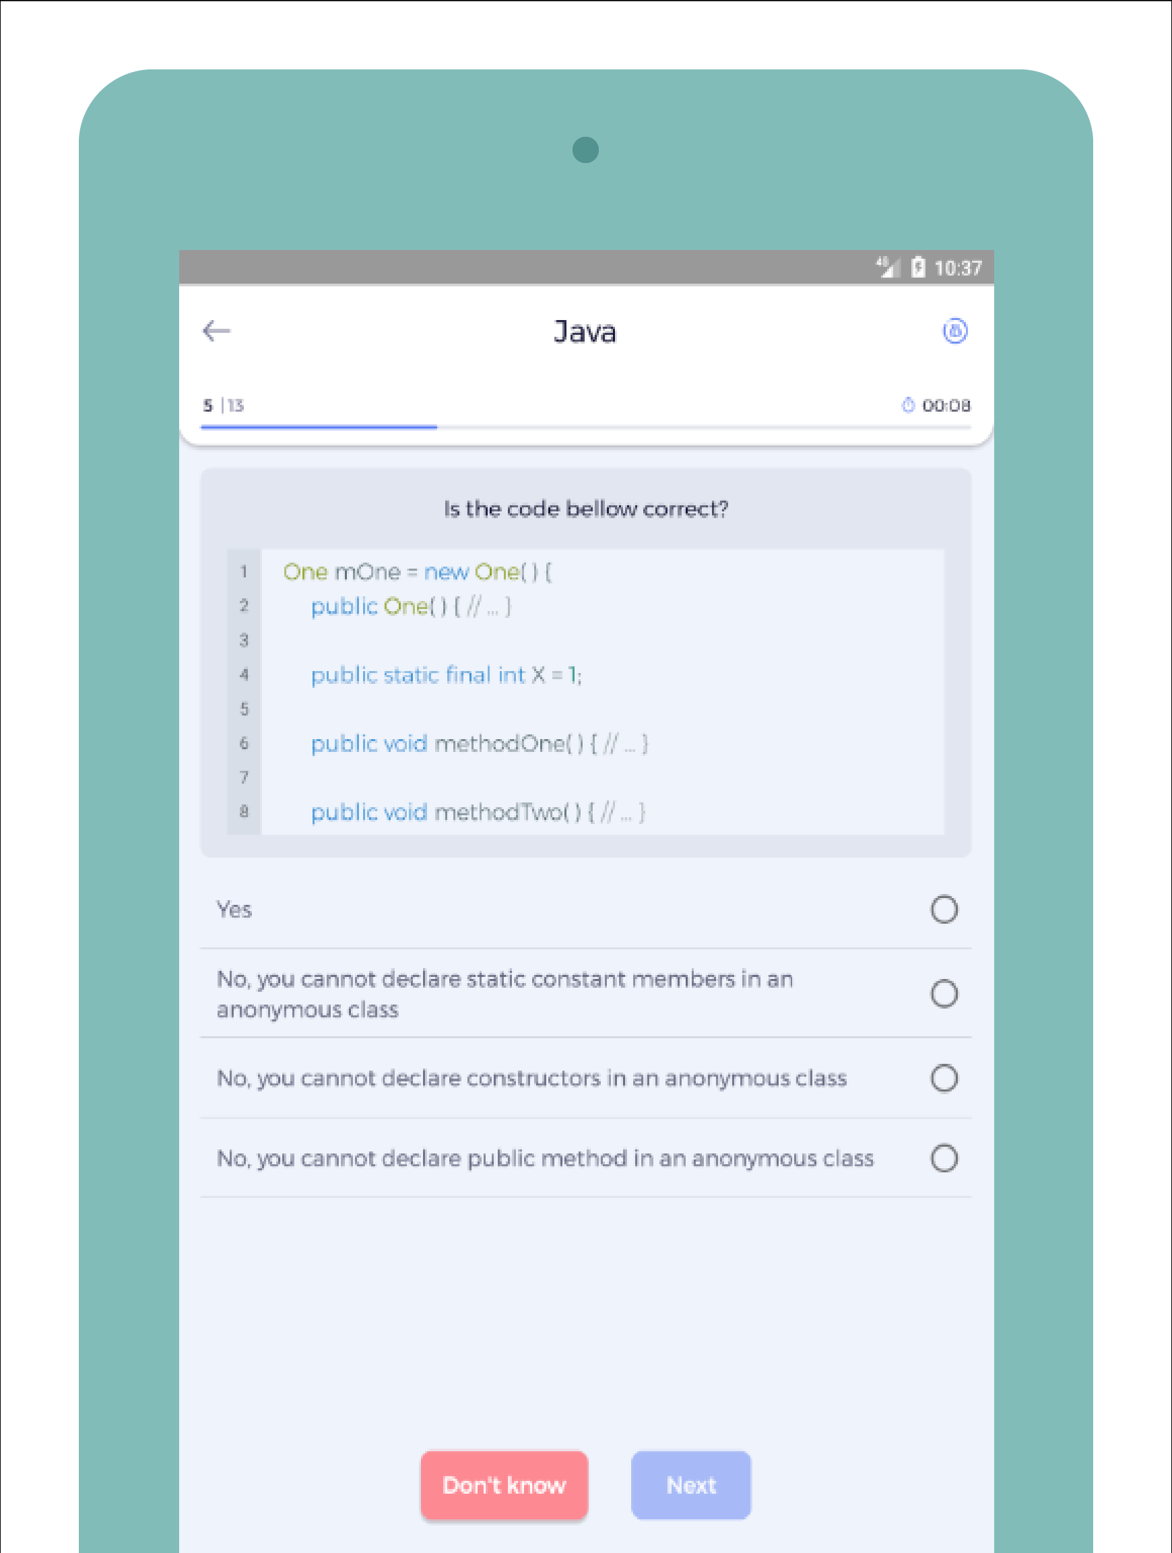Click the quiz progress bar
The height and width of the screenshot is (1553, 1172).
[586, 426]
